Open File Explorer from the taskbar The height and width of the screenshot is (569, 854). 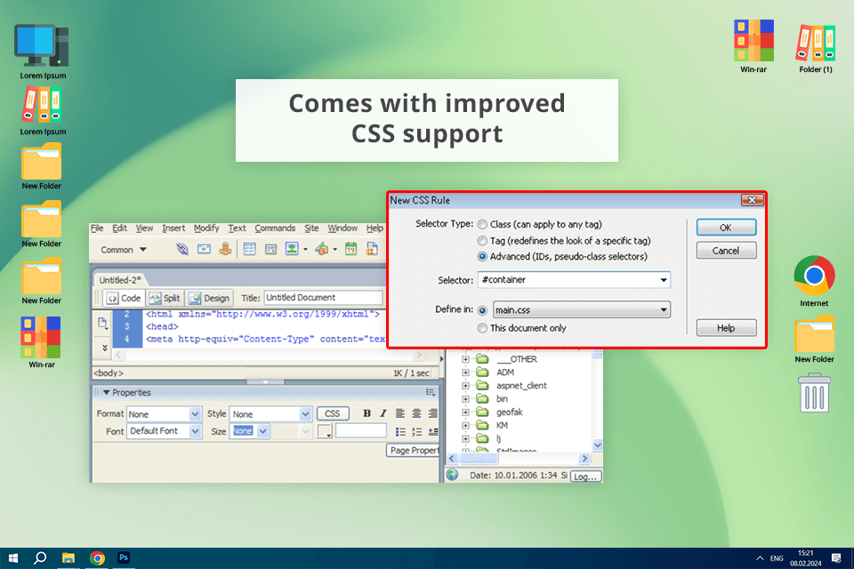pyautogui.click(x=68, y=558)
